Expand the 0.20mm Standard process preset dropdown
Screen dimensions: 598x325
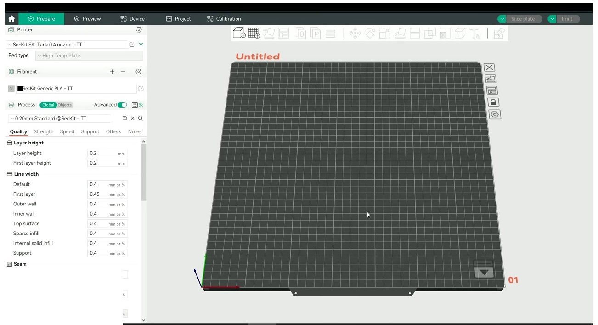click(x=59, y=119)
